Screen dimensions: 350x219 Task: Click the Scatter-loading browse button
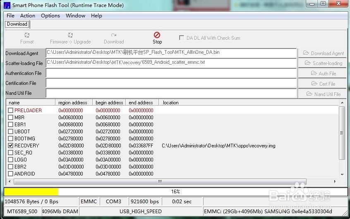[x=322, y=63]
